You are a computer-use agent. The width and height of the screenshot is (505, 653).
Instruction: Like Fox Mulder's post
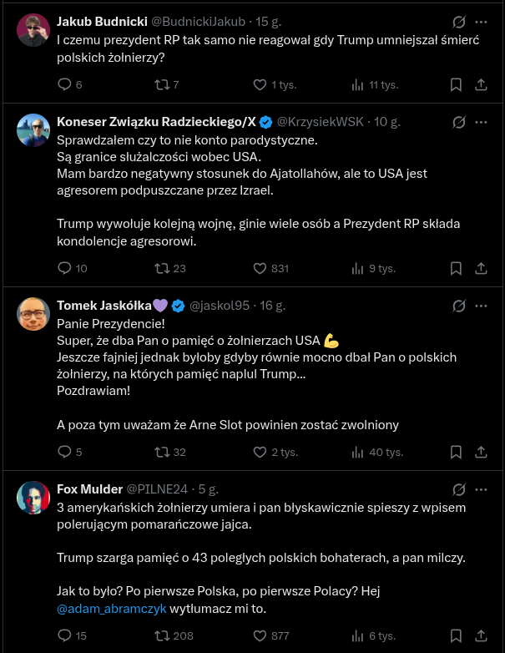click(260, 635)
